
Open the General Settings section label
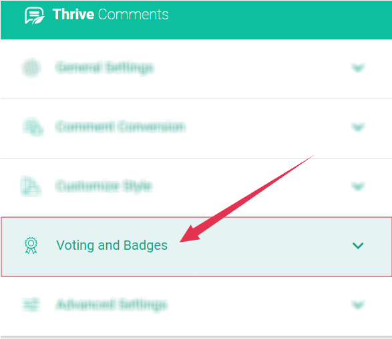point(104,68)
